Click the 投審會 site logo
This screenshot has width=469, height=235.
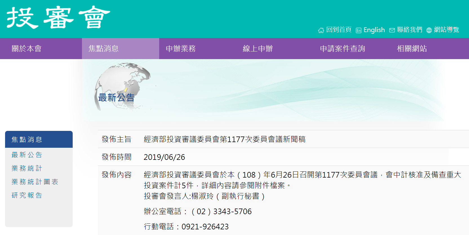(x=58, y=17)
